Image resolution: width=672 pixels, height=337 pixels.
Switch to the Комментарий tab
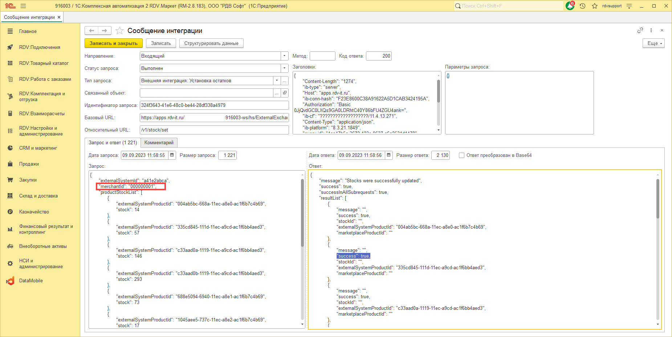tap(159, 143)
